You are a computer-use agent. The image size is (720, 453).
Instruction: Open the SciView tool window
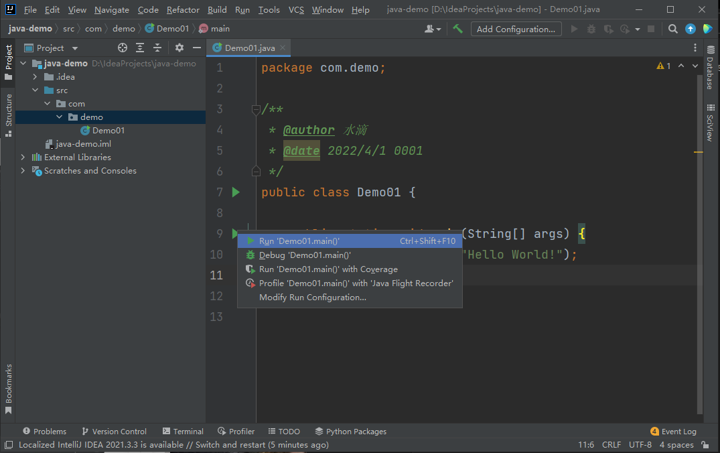click(x=711, y=122)
